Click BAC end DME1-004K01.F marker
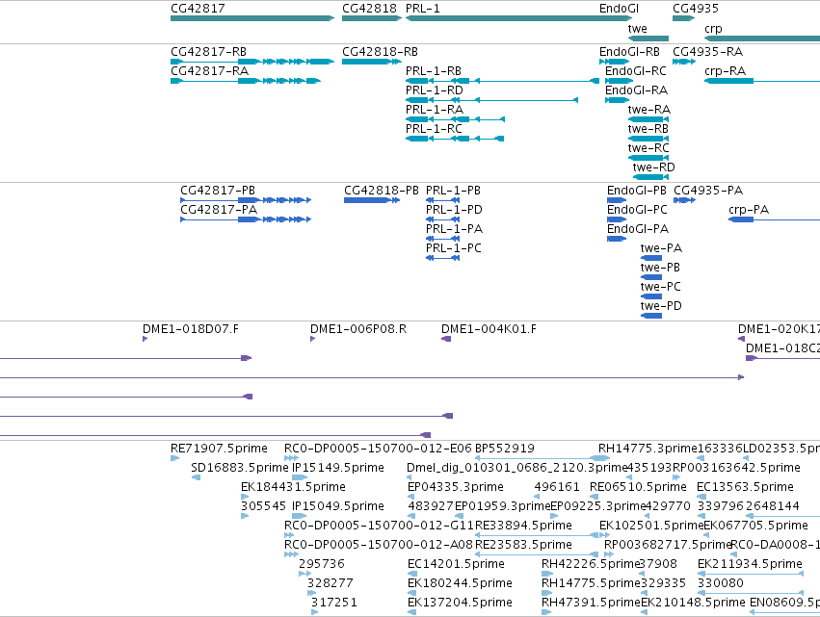The height and width of the screenshot is (617, 820). (x=446, y=339)
